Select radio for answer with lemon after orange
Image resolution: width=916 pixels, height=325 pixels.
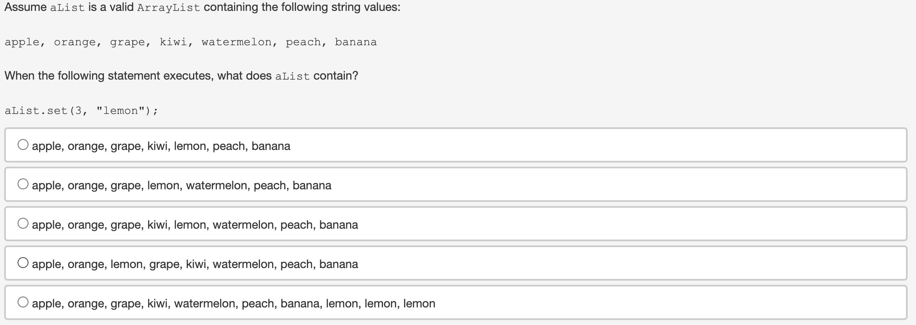point(23,262)
